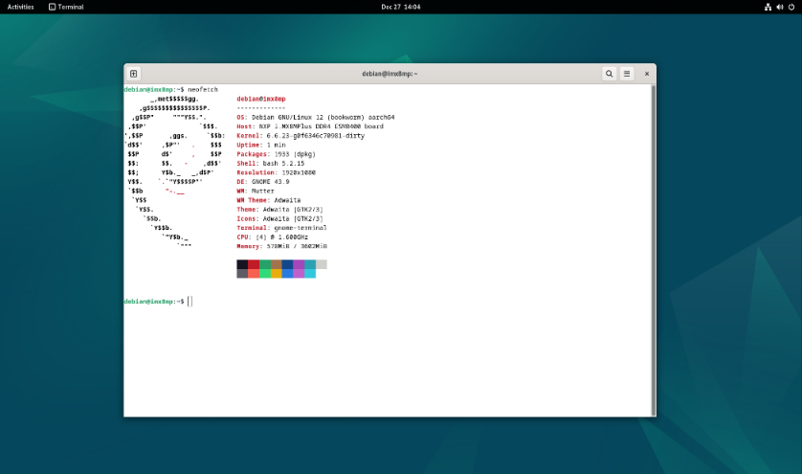Click the power icon in top bar
Screen dimensions: 802x474
tap(791, 7)
